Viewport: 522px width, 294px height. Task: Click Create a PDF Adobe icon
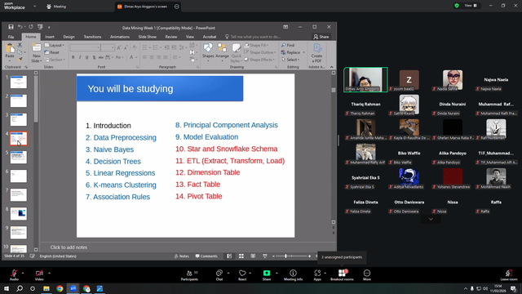pos(316,53)
